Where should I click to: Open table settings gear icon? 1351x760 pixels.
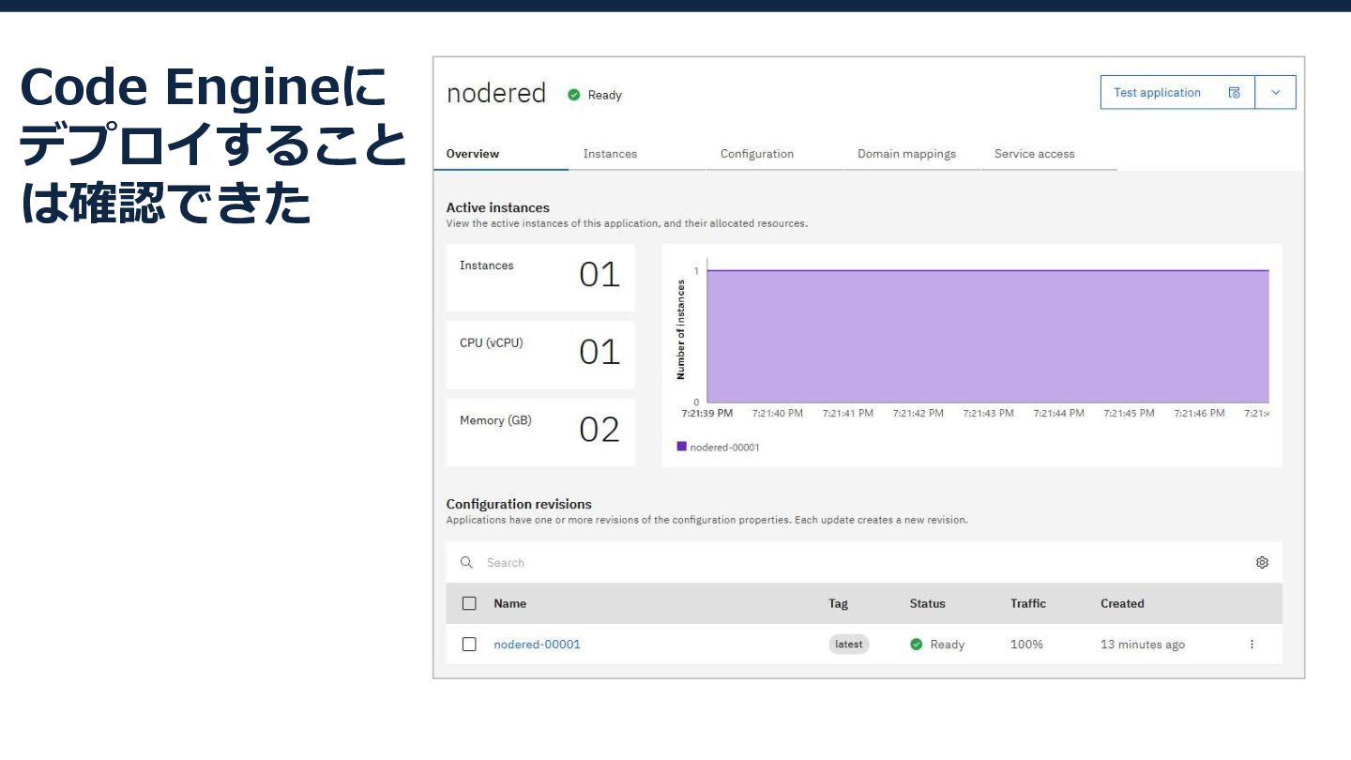click(x=1262, y=563)
